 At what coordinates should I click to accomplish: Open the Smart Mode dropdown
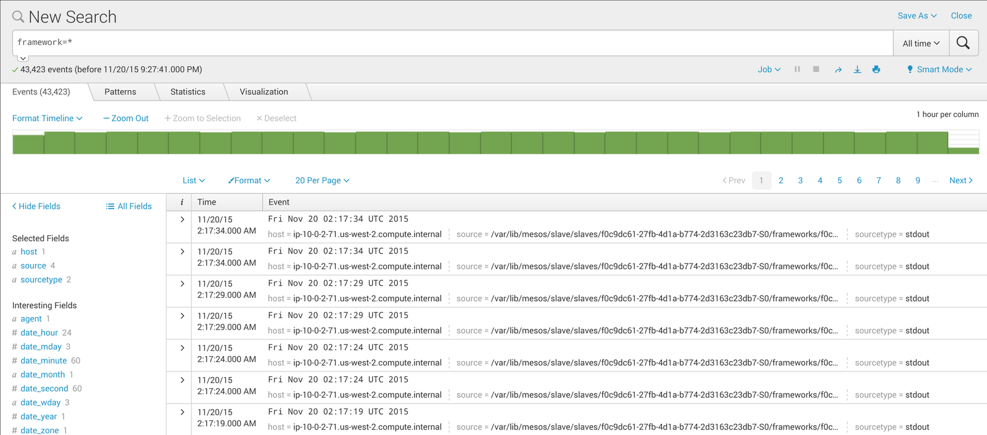click(939, 70)
